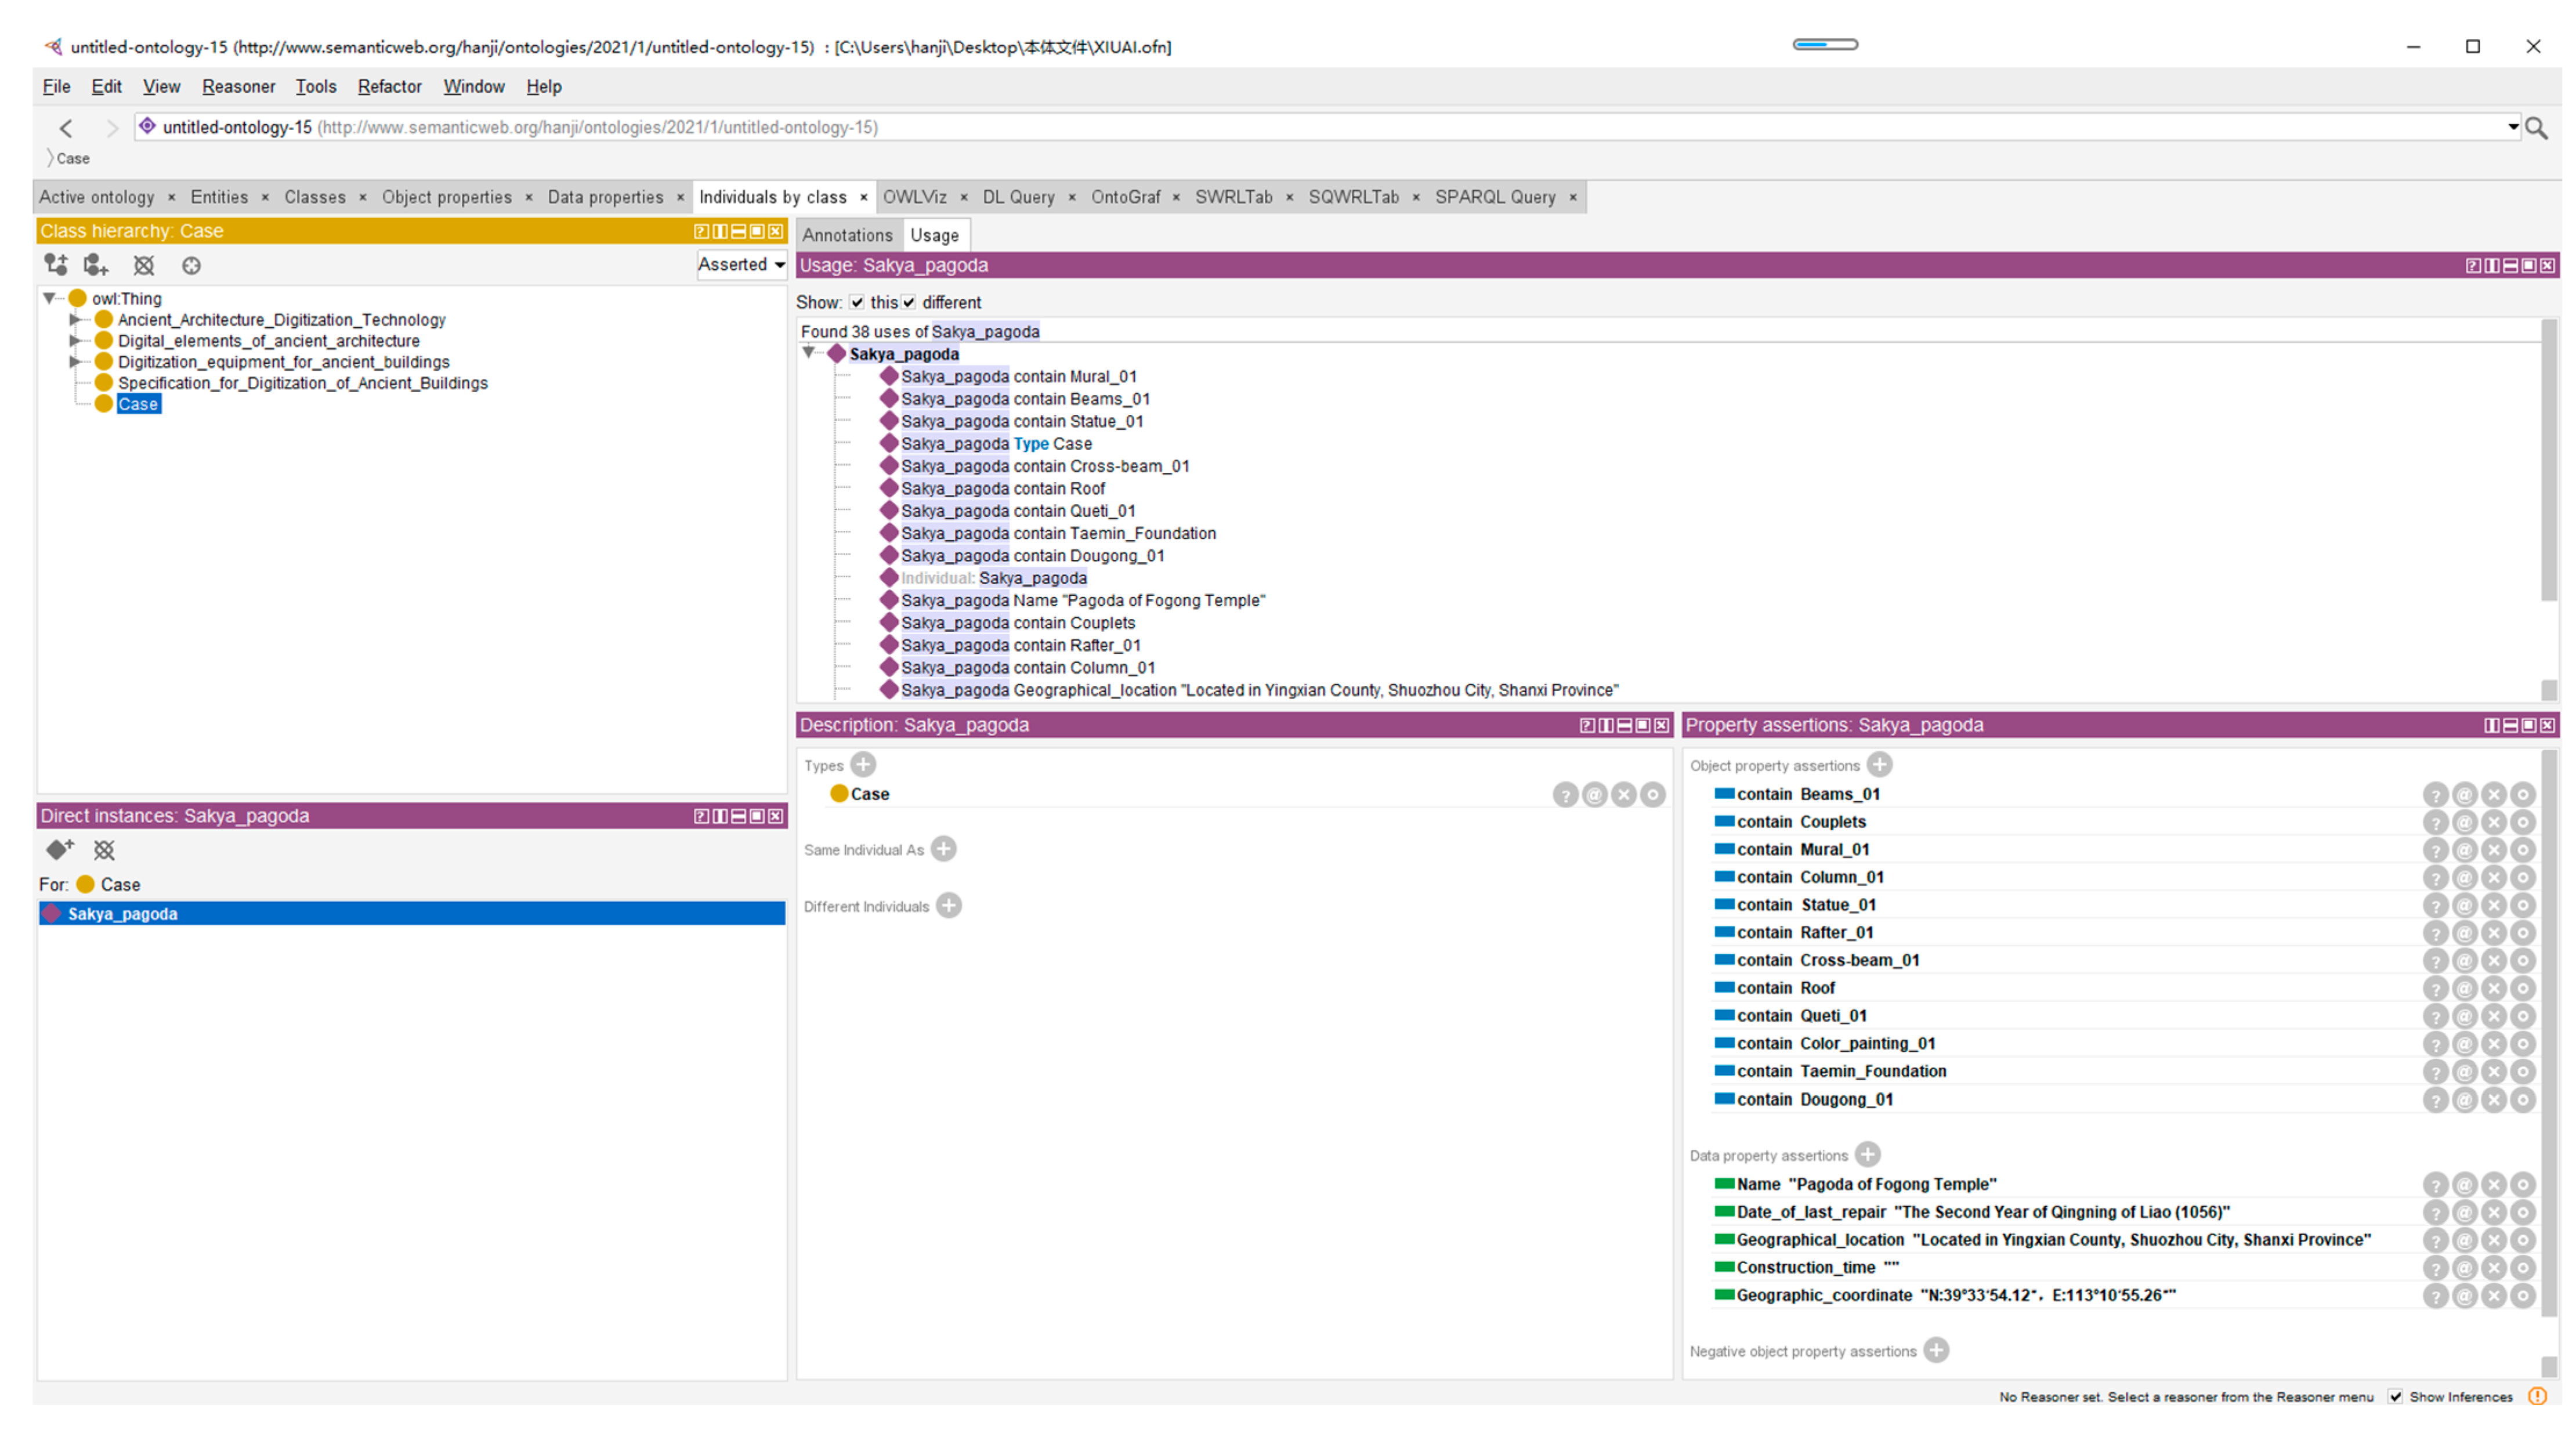Image resolution: width=2576 pixels, height=1433 pixels.
Task: Toggle the 'different' checkbox in Usage panel
Action: pyautogui.click(x=908, y=302)
